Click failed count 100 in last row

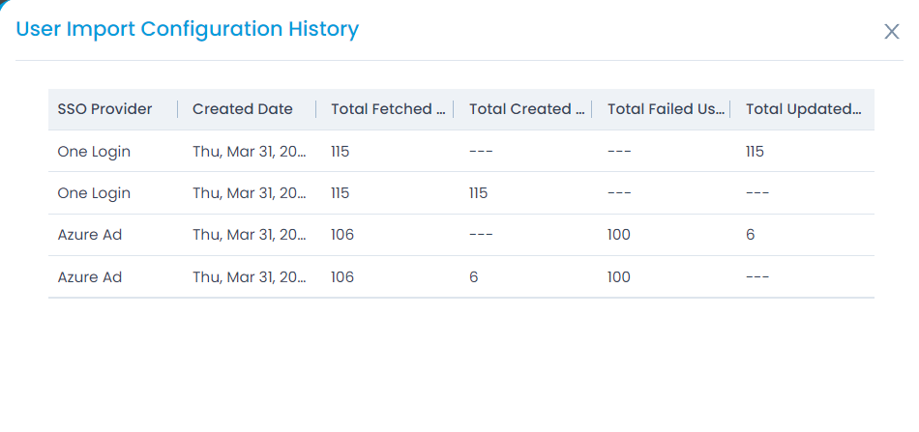click(x=619, y=276)
